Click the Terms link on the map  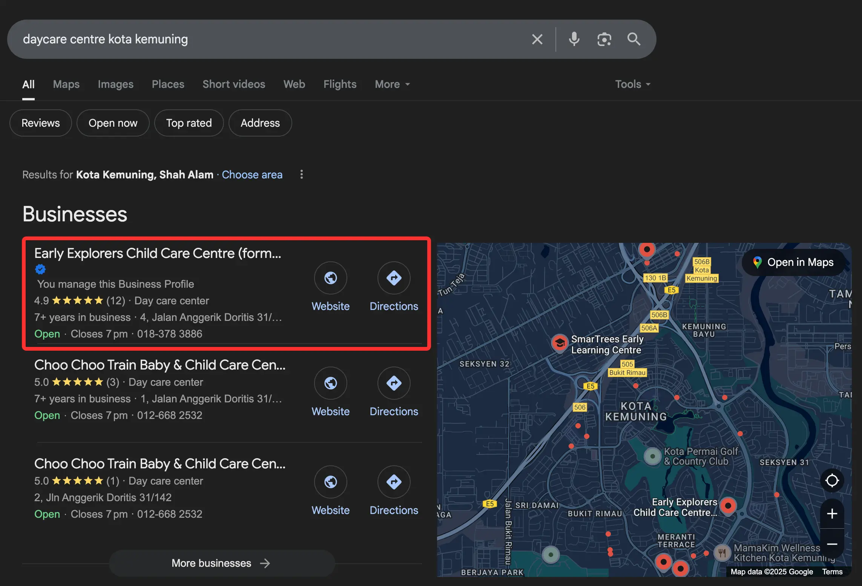832,572
